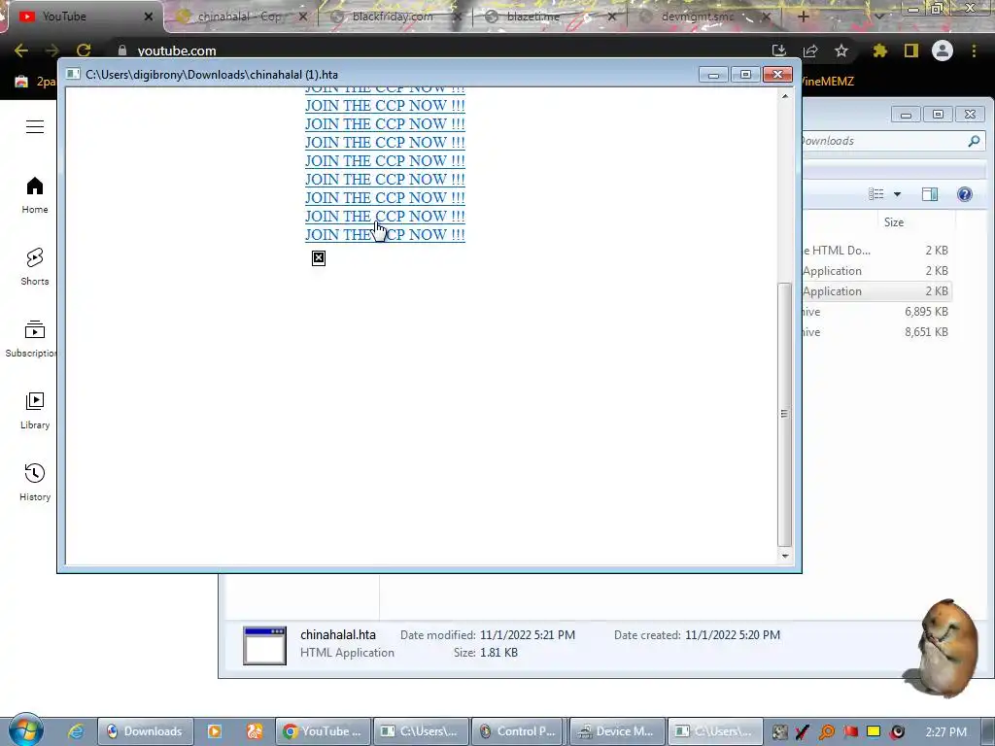
Task: Click the HTA window vertical scroll thumb
Action: [x=785, y=414]
